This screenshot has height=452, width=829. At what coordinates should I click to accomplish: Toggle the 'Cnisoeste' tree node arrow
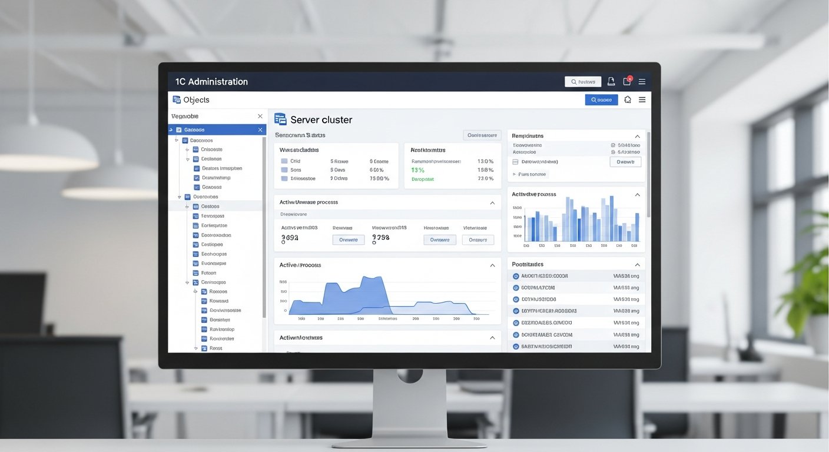coord(188,149)
